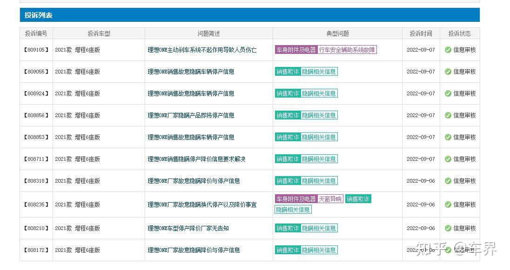Click the 投诉列表 section title
The image size is (510, 270).
click(38, 15)
